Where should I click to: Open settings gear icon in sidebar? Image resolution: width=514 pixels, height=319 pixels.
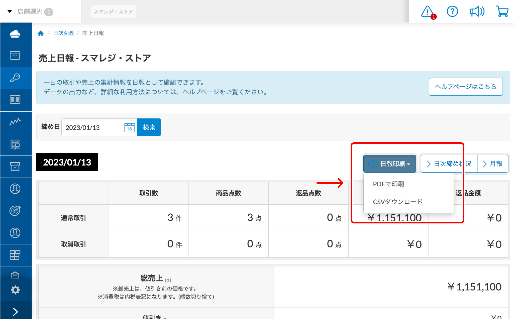coord(15,290)
